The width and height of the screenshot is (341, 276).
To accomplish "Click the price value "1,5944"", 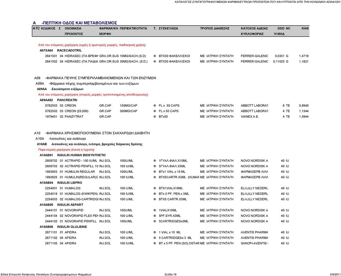I will 304,117.
